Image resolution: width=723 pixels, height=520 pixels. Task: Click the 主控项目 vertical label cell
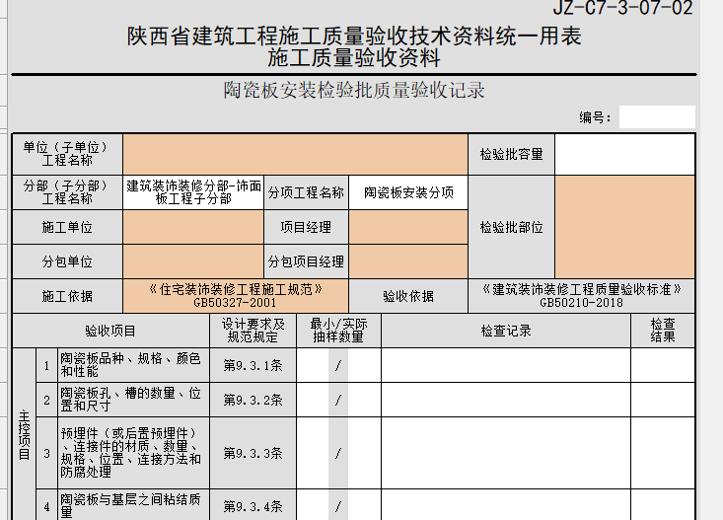coord(24,434)
